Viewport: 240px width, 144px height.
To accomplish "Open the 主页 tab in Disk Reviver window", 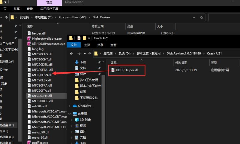I will click(3, 9).
